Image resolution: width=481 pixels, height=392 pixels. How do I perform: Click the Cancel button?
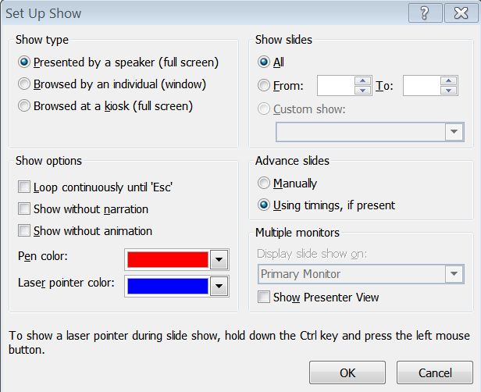(x=435, y=373)
